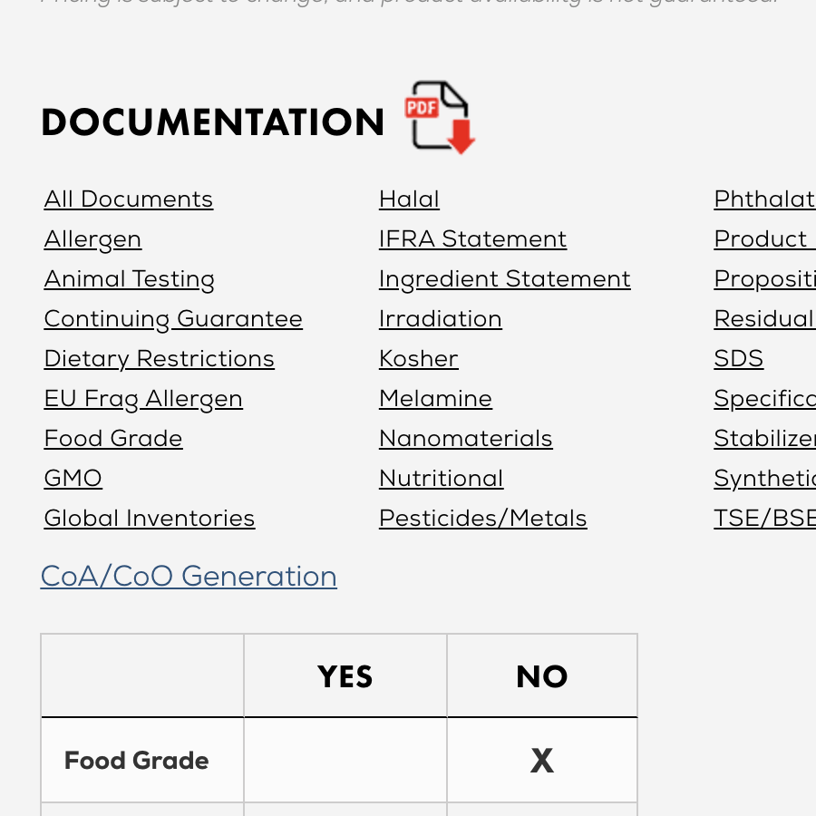
Task: Go to CoA/CoO Generation
Action: tap(189, 577)
